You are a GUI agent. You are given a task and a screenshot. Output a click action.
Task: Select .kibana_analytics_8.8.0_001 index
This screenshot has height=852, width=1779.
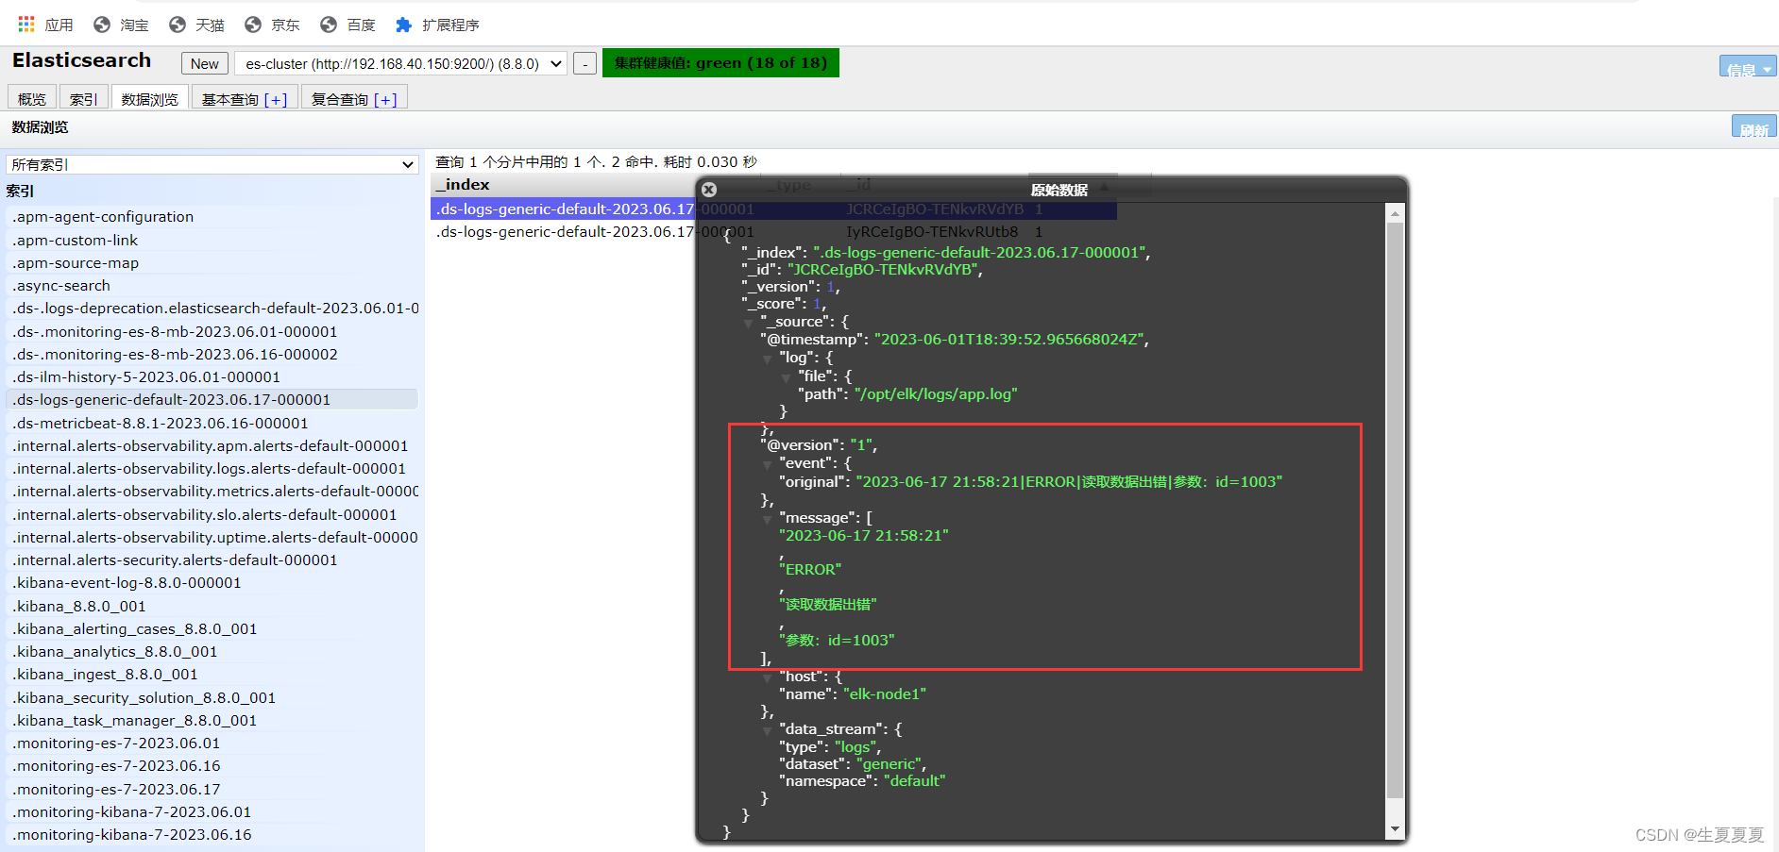tap(212, 651)
